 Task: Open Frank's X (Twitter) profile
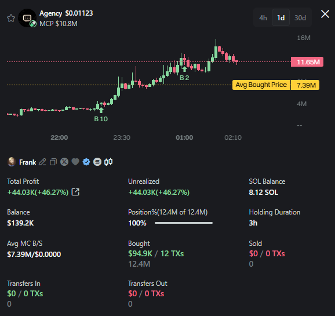click(x=64, y=162)
